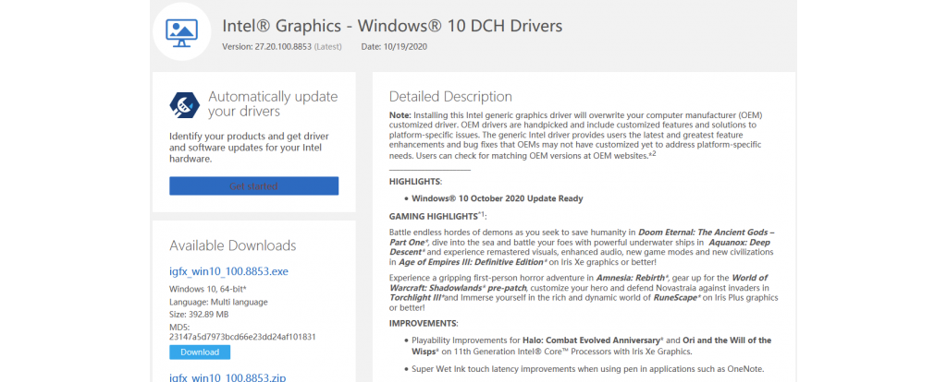Click Windows 10 October 2020 Update Ready bullet
Screen dimensions: 947x382
tap(497, 198)
